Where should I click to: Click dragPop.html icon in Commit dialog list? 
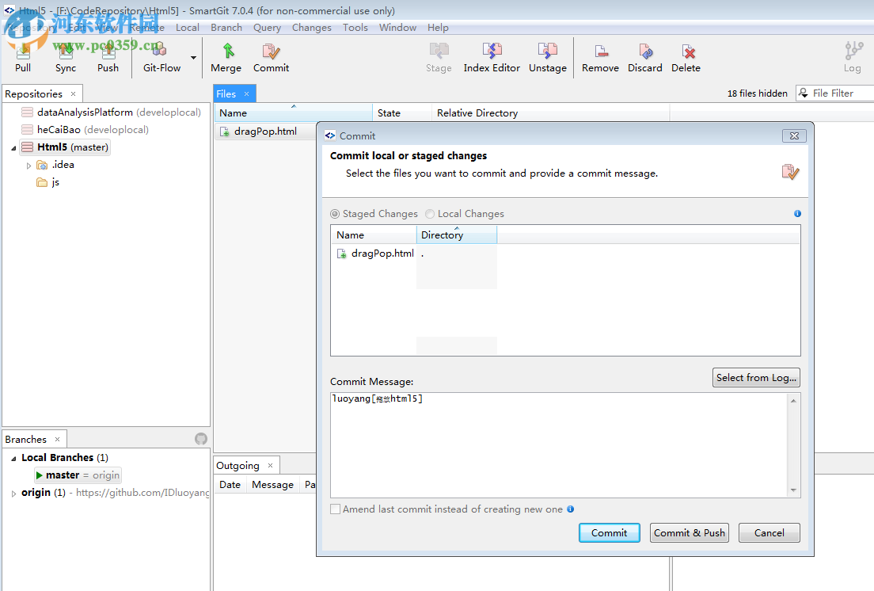342,254
